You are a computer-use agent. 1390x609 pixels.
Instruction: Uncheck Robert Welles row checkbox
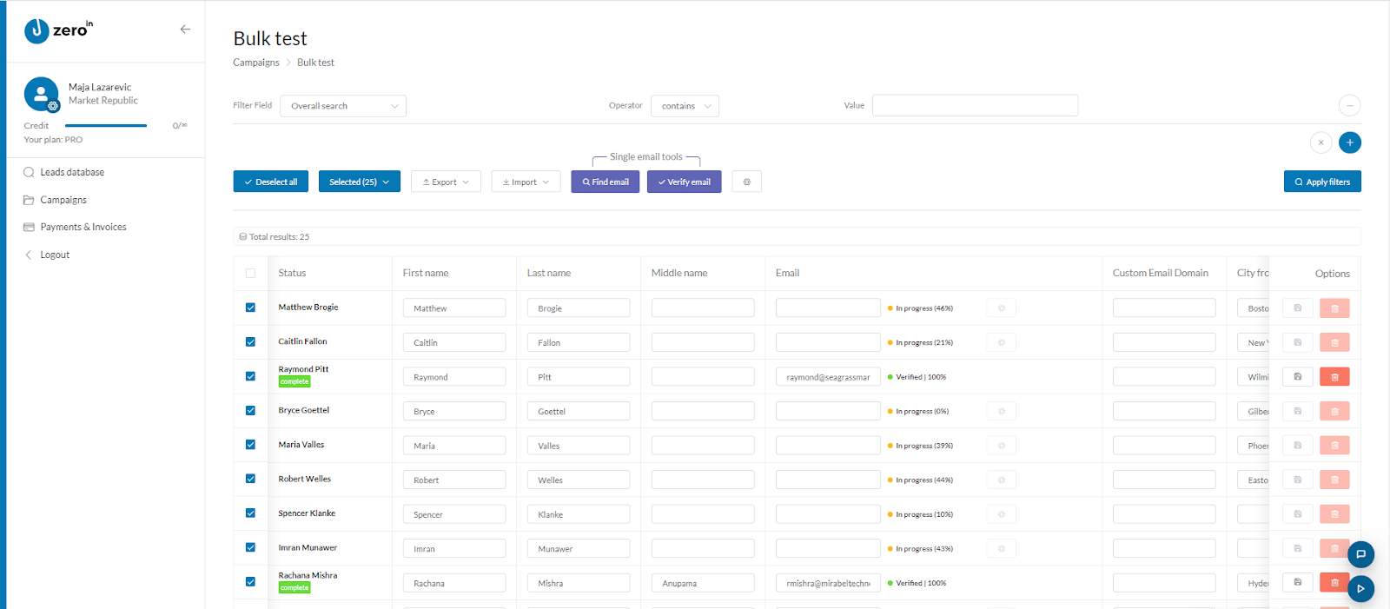250,479
